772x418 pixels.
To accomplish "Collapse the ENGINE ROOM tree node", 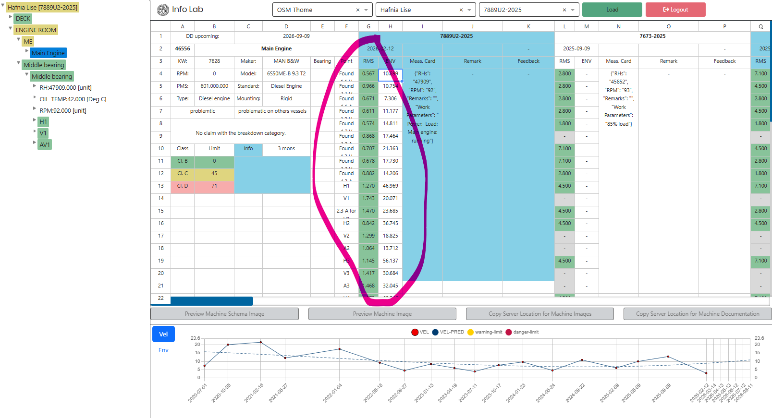I will (x=11, y=28).
